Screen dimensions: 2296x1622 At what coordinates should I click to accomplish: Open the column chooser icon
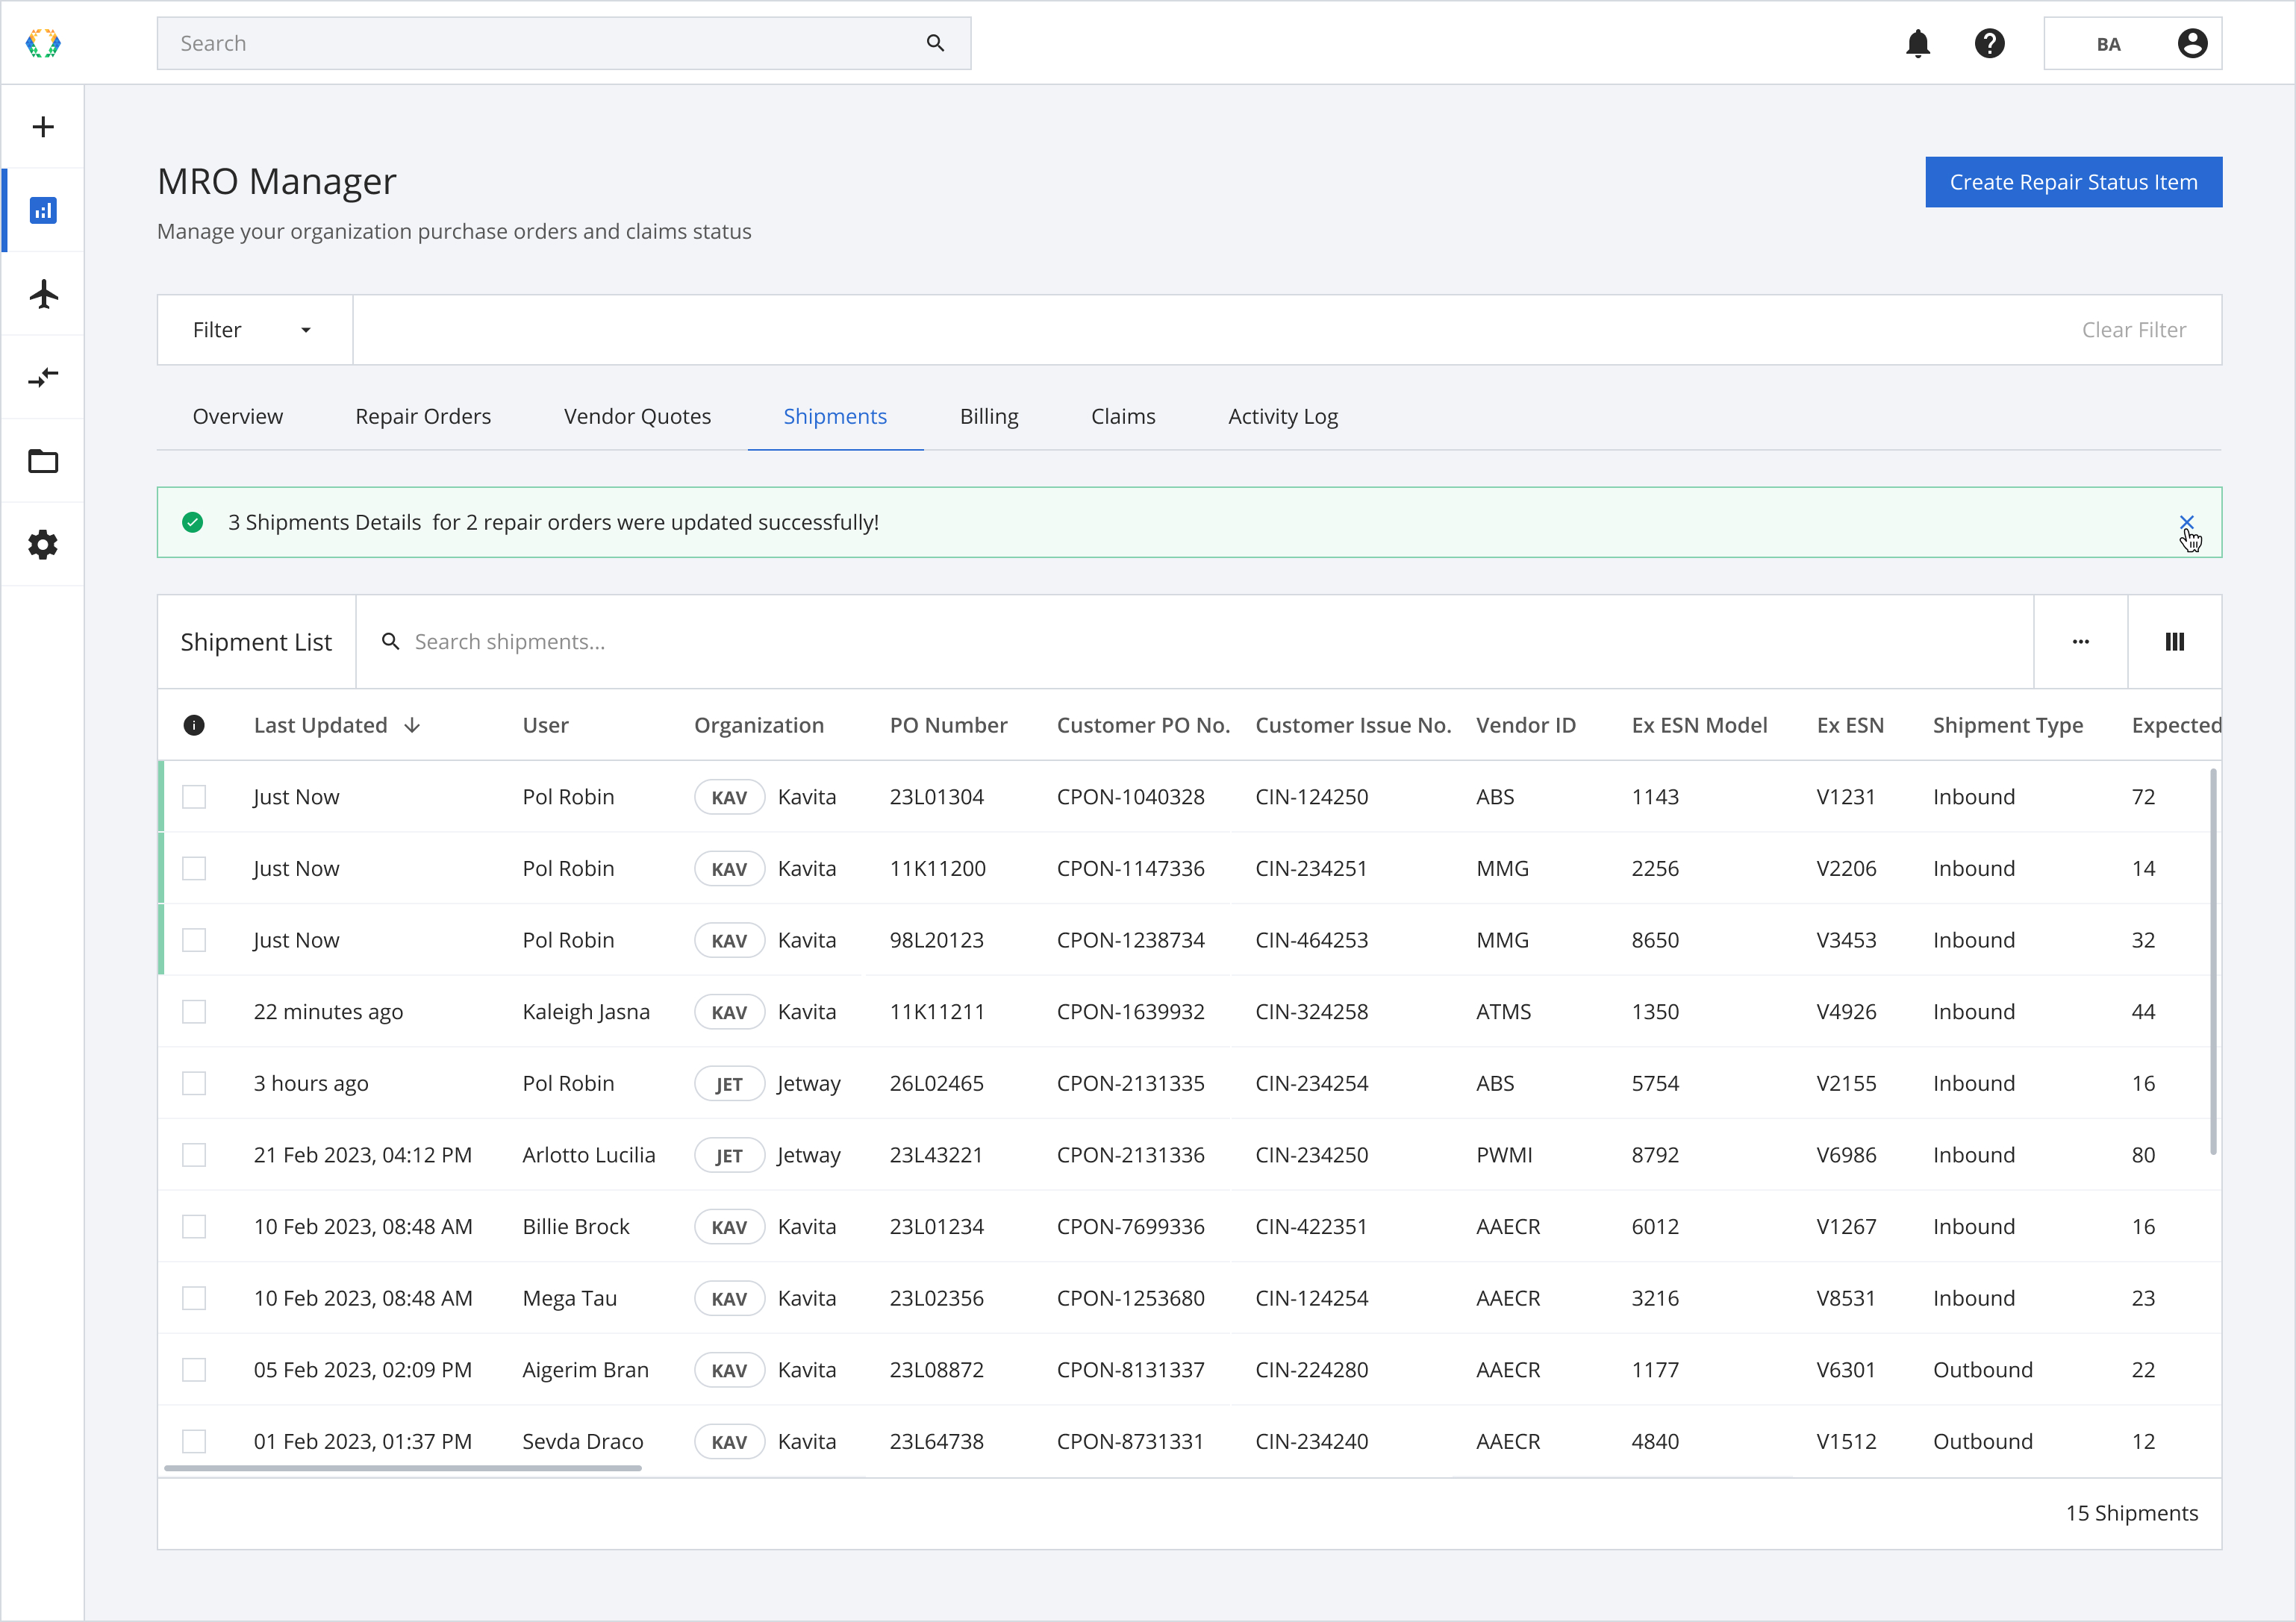click(2174, 642)
